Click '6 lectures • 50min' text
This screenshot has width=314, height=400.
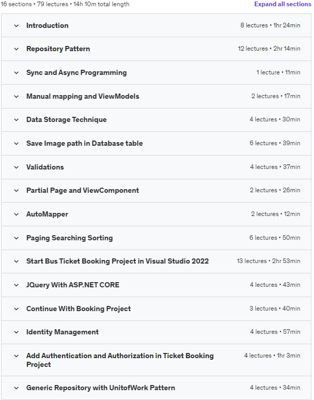275,238
